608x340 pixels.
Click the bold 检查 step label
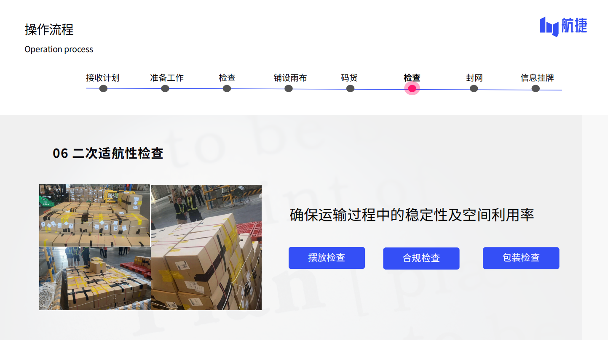coord(412,78)
